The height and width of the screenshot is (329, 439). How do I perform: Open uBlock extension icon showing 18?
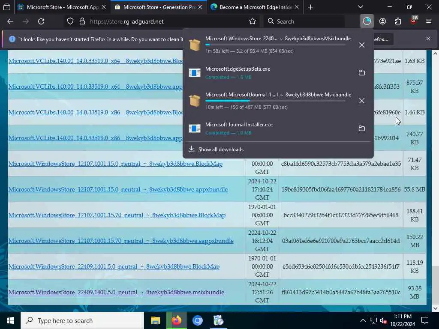coord(414,21)
